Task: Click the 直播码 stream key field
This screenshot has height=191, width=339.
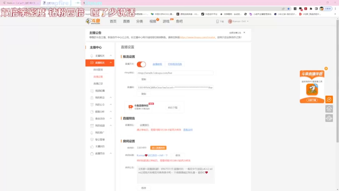Action: [175, 87]
